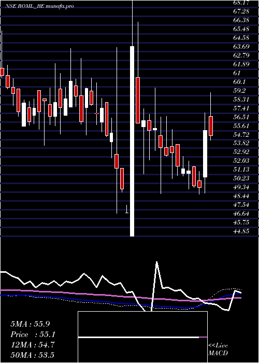Select the 52.03 price axis label
The width and height of the screenshot is (259, 363).
click(241, 161)
